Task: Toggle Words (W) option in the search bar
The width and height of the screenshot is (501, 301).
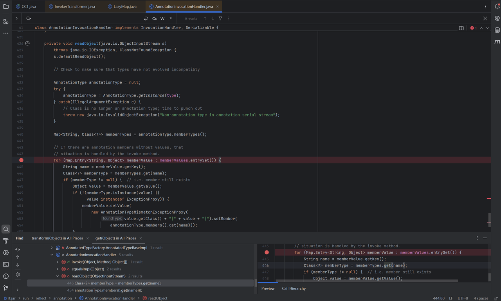Action: click(x=162, y=18)
